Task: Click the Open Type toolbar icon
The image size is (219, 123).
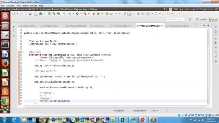Action: 107,14
